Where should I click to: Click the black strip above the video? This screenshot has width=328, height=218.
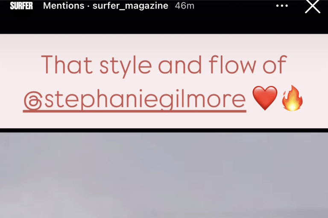[x=164, y=130]
